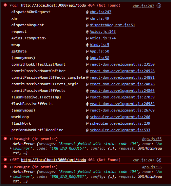This screenshot has width=171, height=186.
Task: Open the Axios.js:174 source link
Action: tap(103, 38)
